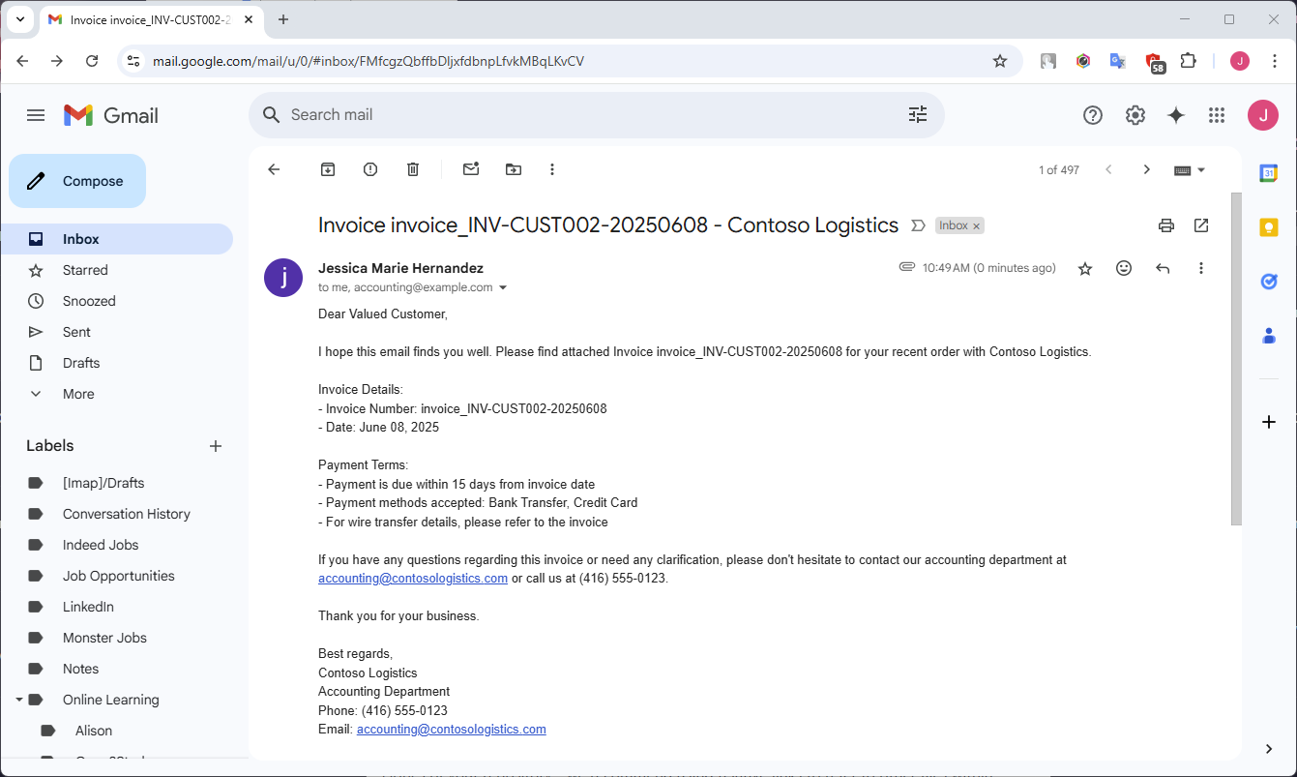Collapse the Online Learning label
Viewport: 1297px width, 777px height.
[x=19, y=700]
